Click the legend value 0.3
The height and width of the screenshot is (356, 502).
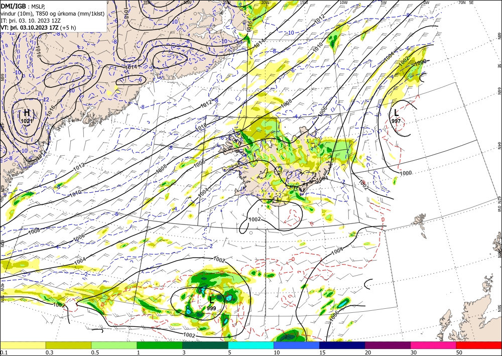49,352
